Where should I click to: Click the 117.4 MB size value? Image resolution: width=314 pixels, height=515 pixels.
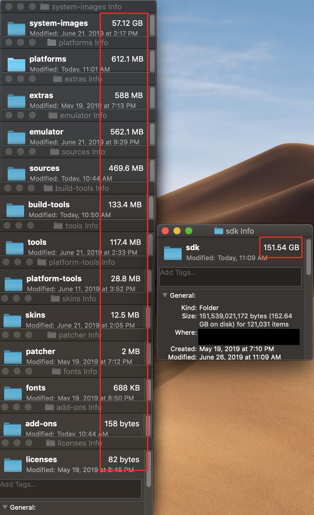(x=126, y=242)
